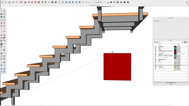
Task: Choose the Freehand tool in left toolbar
Action: pos(4,20)
